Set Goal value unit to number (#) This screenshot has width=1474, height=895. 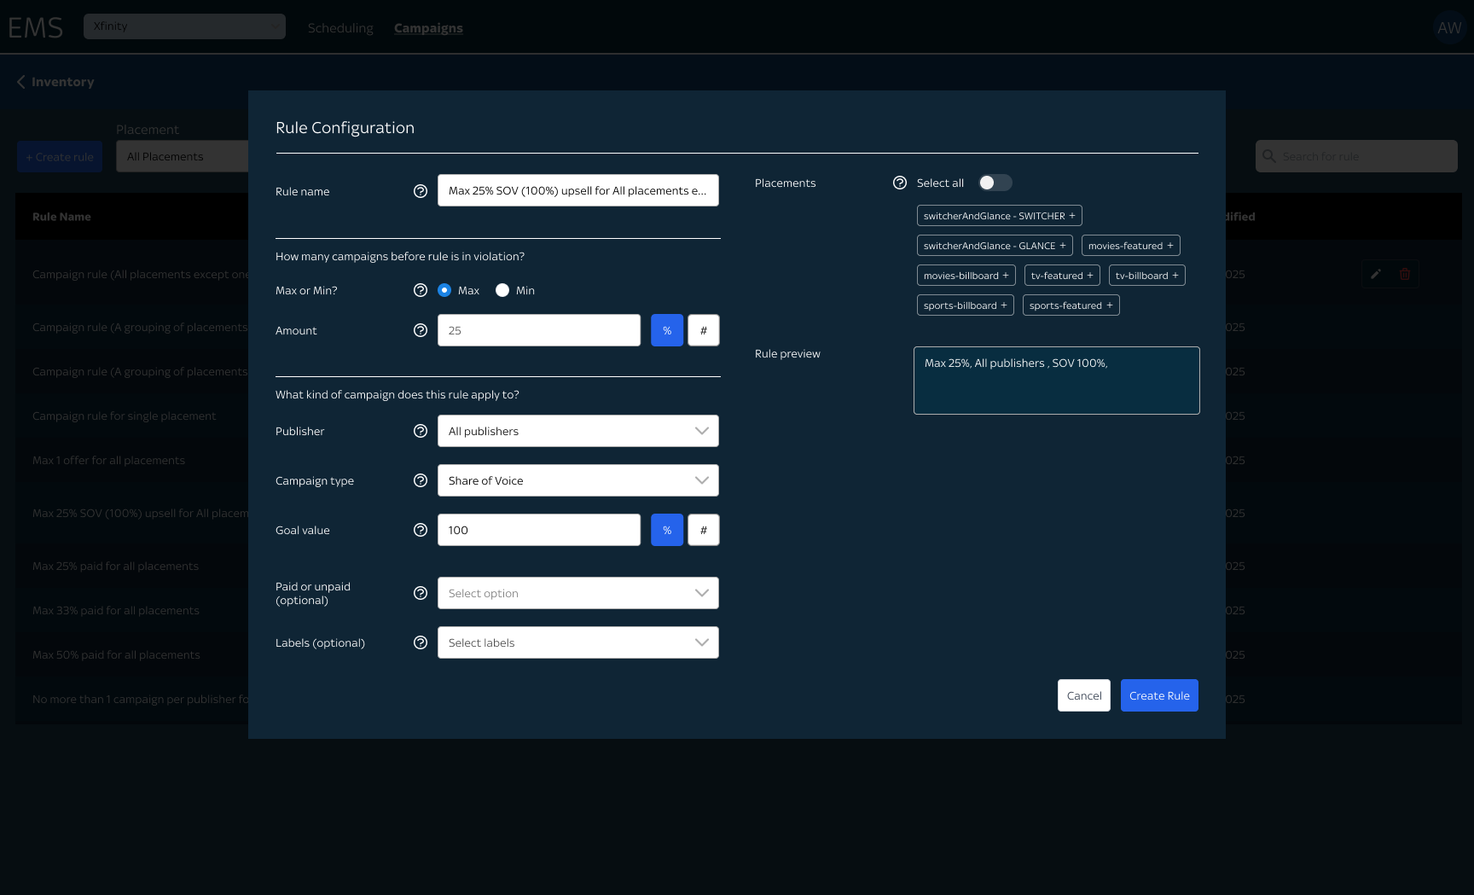[x=704, y=530]
